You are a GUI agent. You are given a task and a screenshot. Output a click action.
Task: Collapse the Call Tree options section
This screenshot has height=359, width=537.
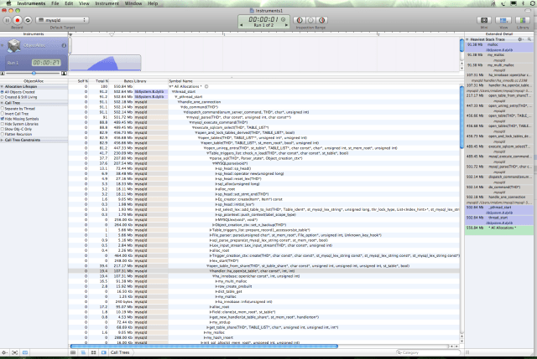click(x=2, y=103)
